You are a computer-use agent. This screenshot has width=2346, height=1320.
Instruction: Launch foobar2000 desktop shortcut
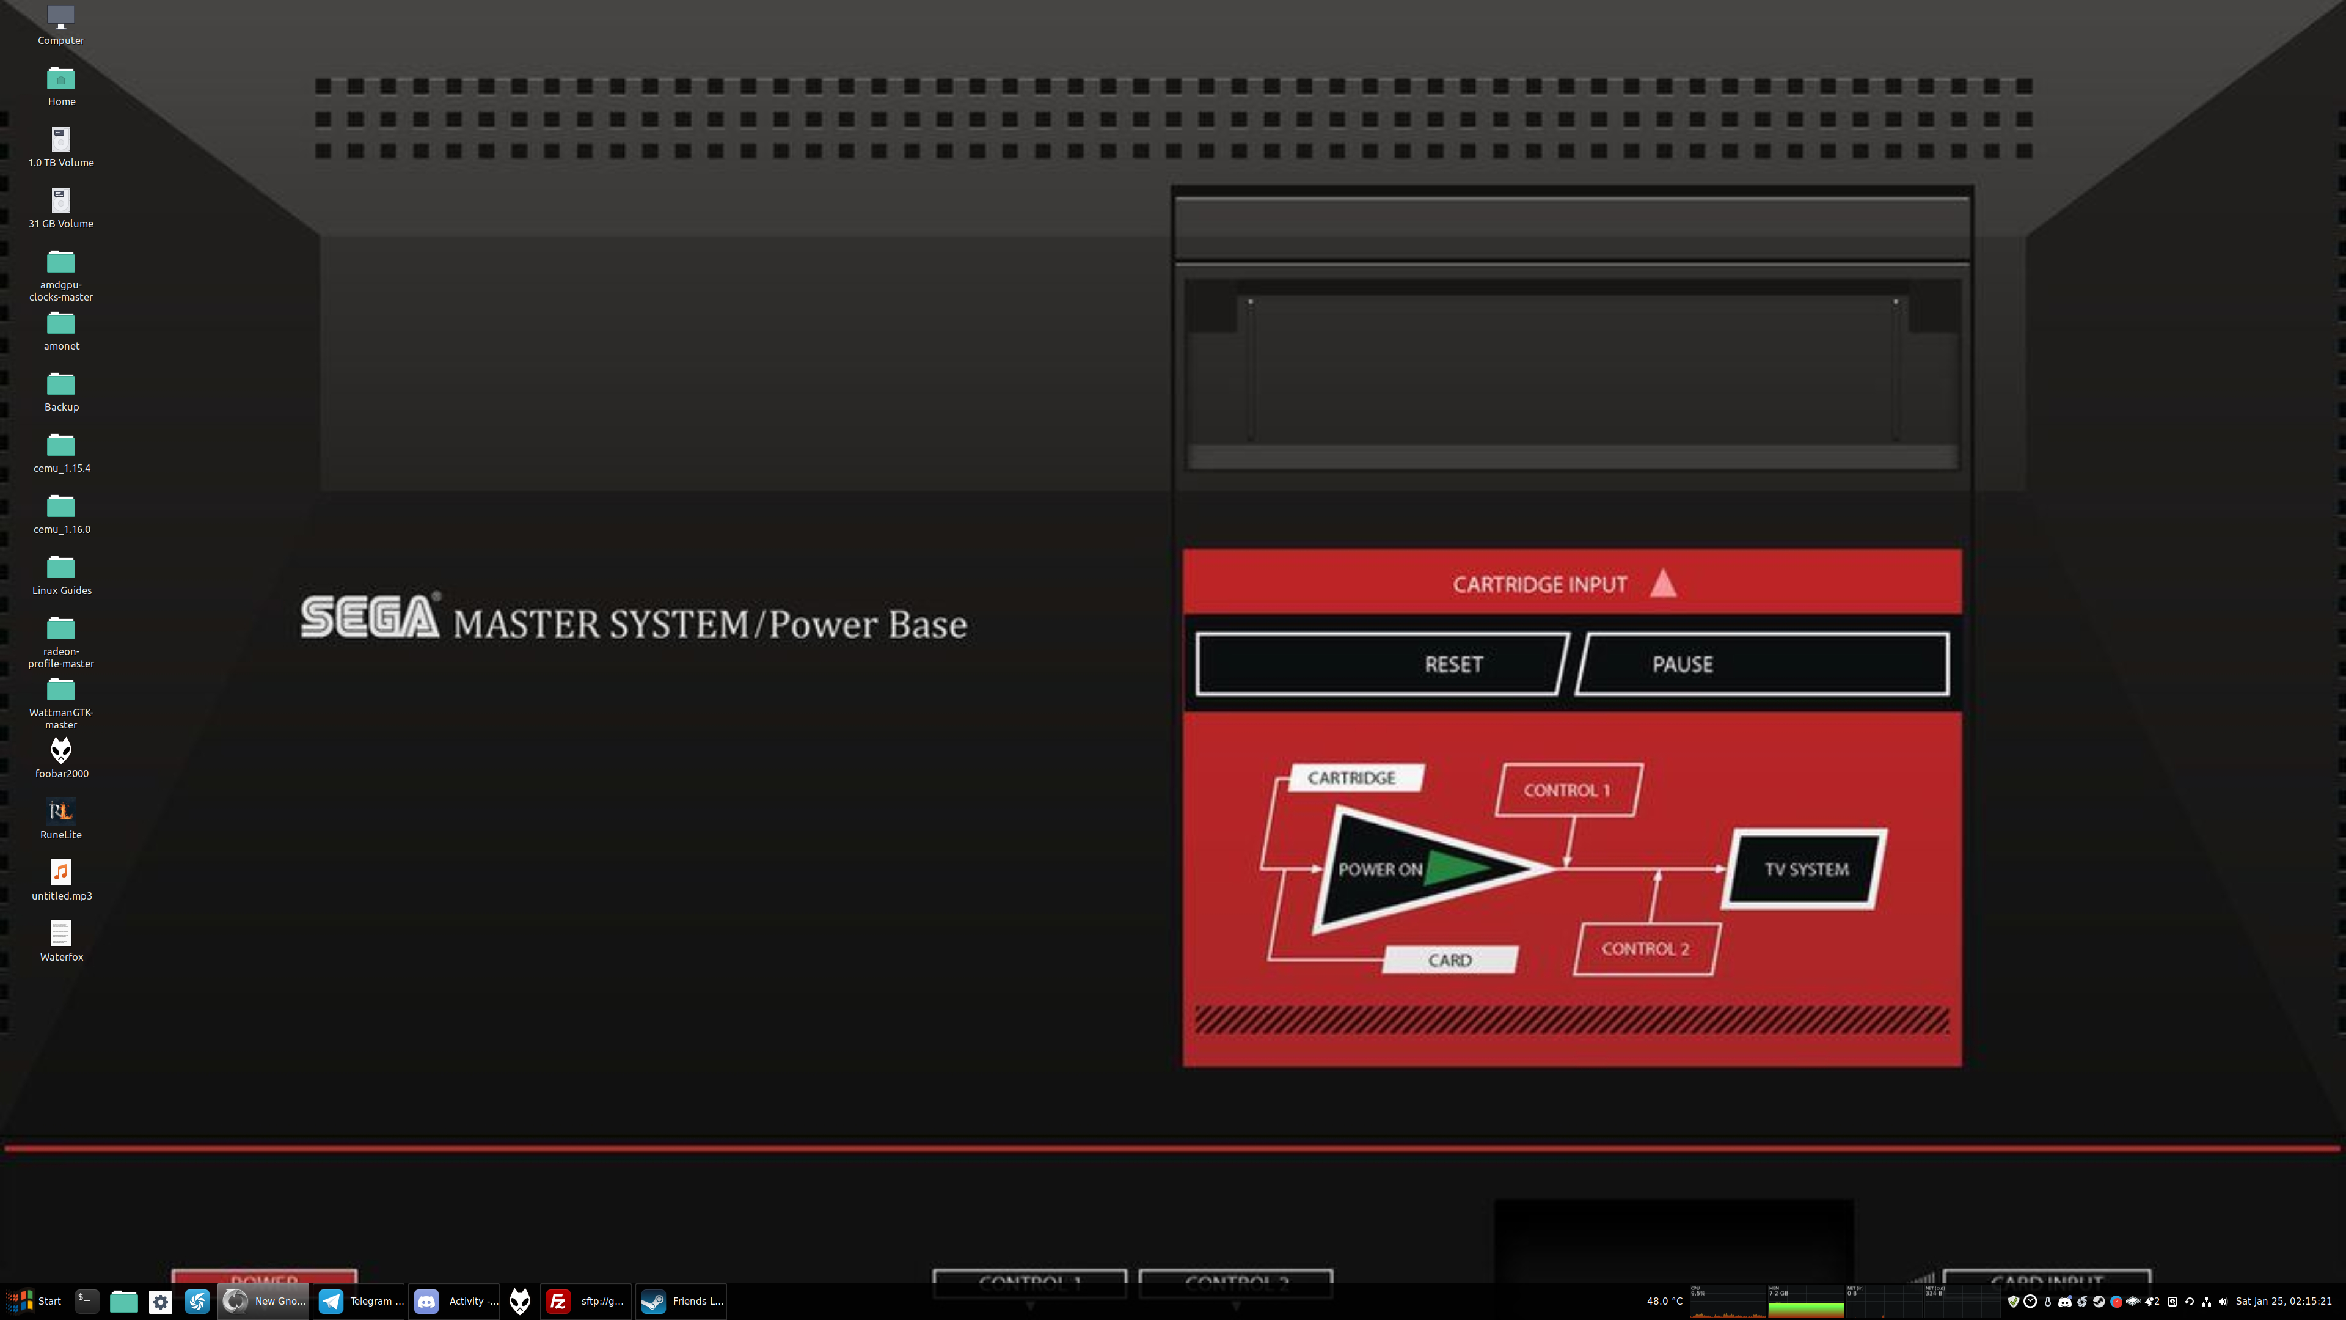point(61,758)
